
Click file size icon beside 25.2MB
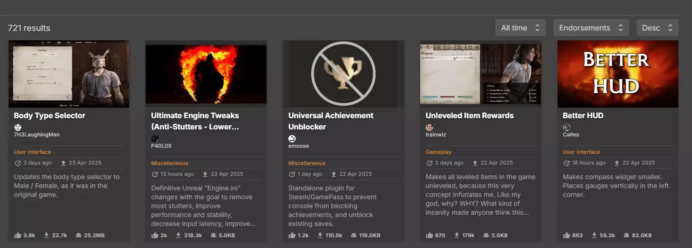coord(78,235)
